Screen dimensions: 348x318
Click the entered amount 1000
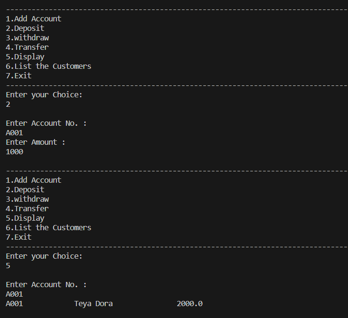14,152
